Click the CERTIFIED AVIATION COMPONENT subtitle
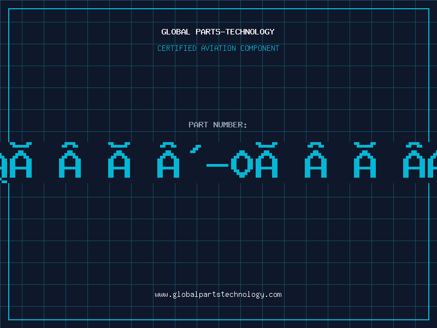 [x=218, y=48]
